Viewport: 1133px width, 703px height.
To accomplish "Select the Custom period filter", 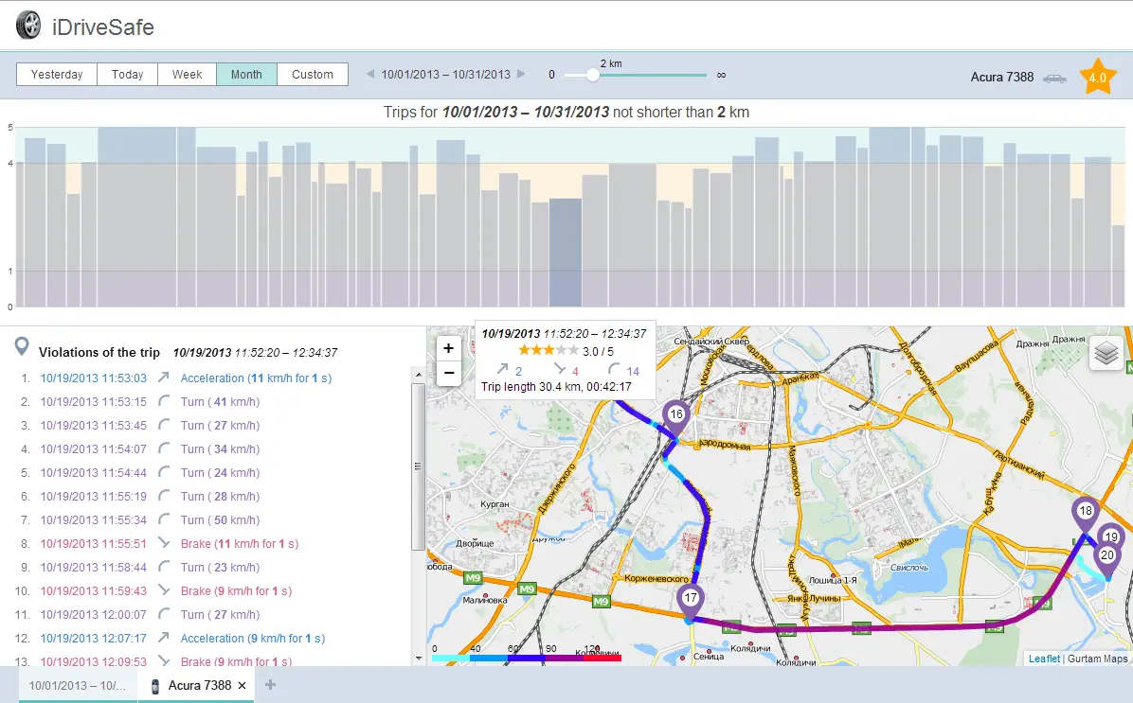I will click(313, 75).
